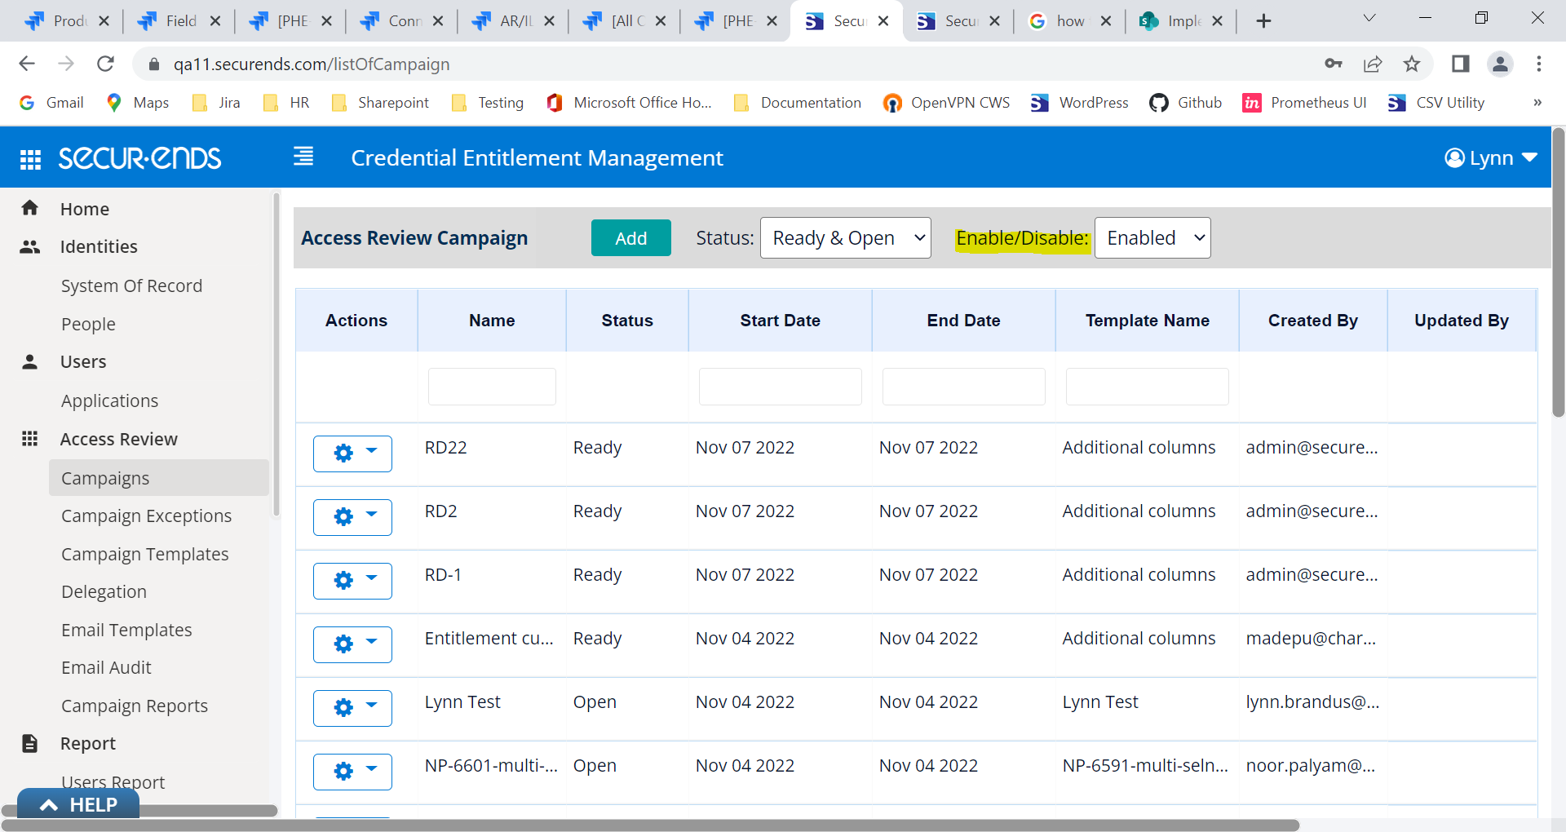This screenshot has width=1566, height=832.
Task: Select the Campaign Exceptions sidebar entry
Action: 146,516
